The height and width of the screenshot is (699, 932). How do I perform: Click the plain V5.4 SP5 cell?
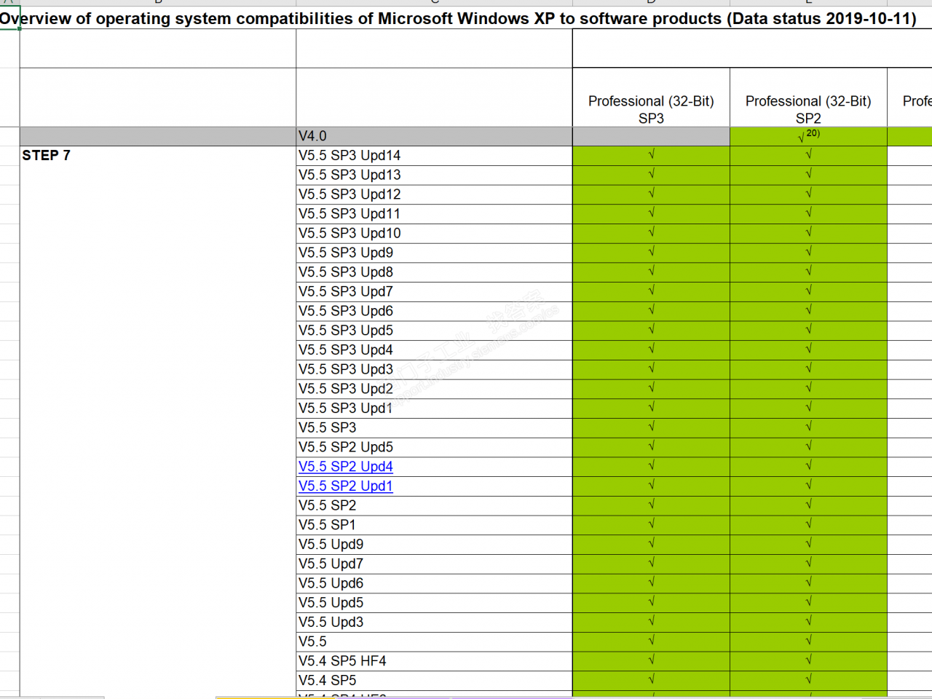point(434,681)
